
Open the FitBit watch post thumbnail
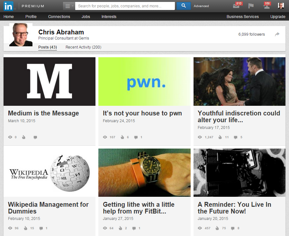point(144,173)
